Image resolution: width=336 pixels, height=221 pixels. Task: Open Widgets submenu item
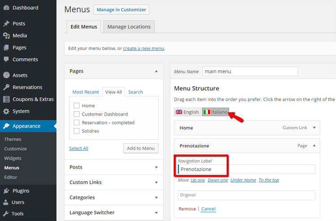[13, 158]
